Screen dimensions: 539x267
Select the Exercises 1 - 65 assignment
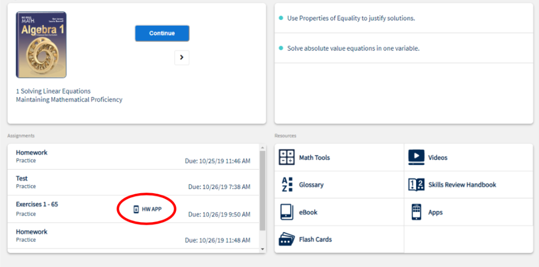[37, 204]
